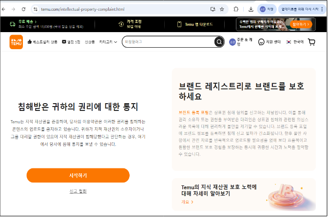Open 신상품 menu item

coord(90,42)
